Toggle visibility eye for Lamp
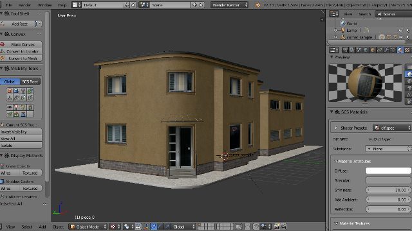This screenshot has height=231, width=412. 400,30
